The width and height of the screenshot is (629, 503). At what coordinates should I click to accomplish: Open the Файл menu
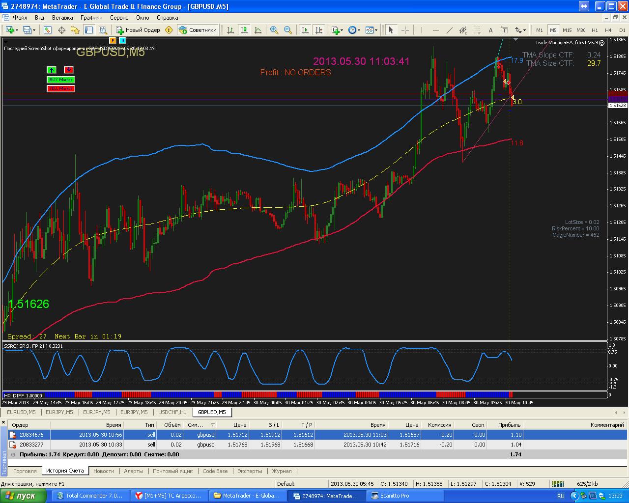click(x=20, y=18)
